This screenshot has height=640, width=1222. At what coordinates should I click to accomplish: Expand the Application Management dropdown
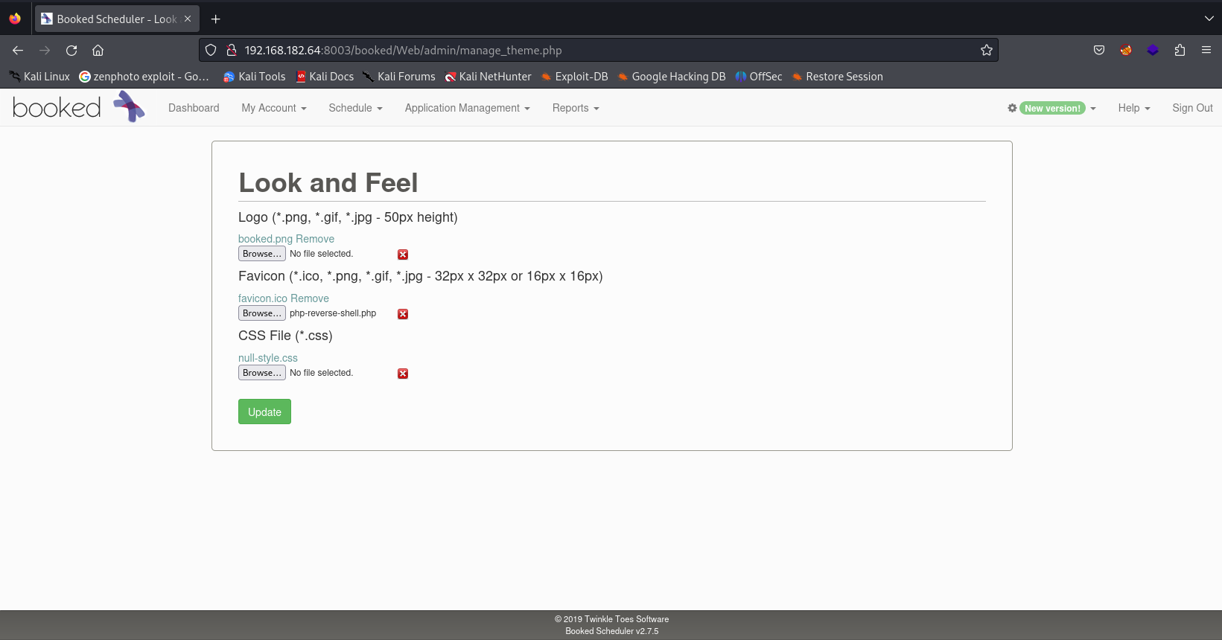(467, 108)
